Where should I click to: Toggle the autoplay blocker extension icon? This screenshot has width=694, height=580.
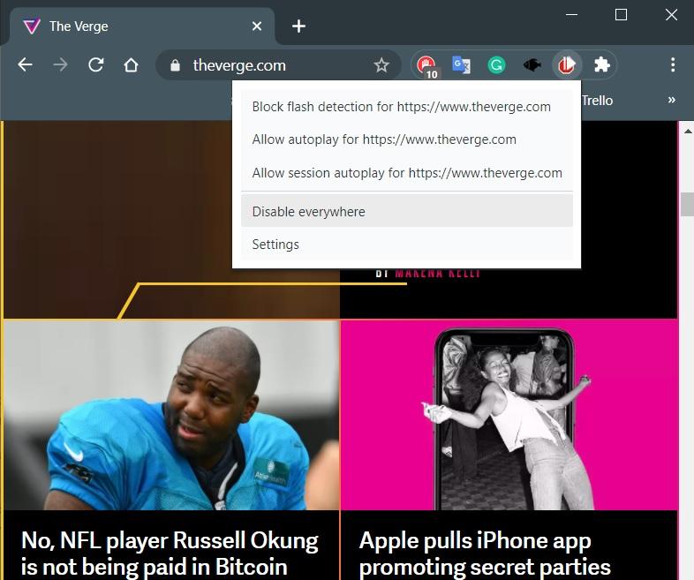(x=567, y=65)
